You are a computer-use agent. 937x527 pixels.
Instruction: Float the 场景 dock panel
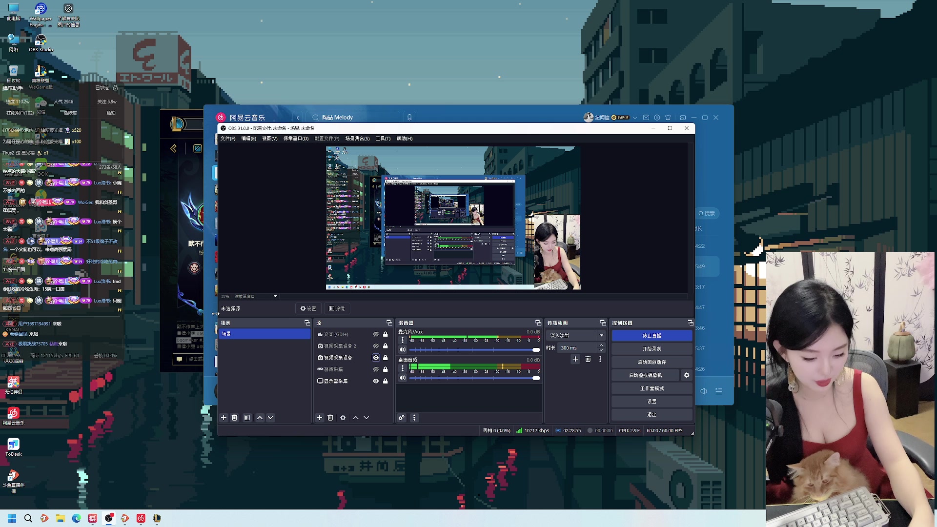tap(307, 323)
